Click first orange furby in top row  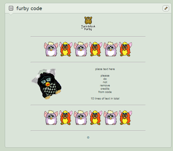tap(66, 49)
